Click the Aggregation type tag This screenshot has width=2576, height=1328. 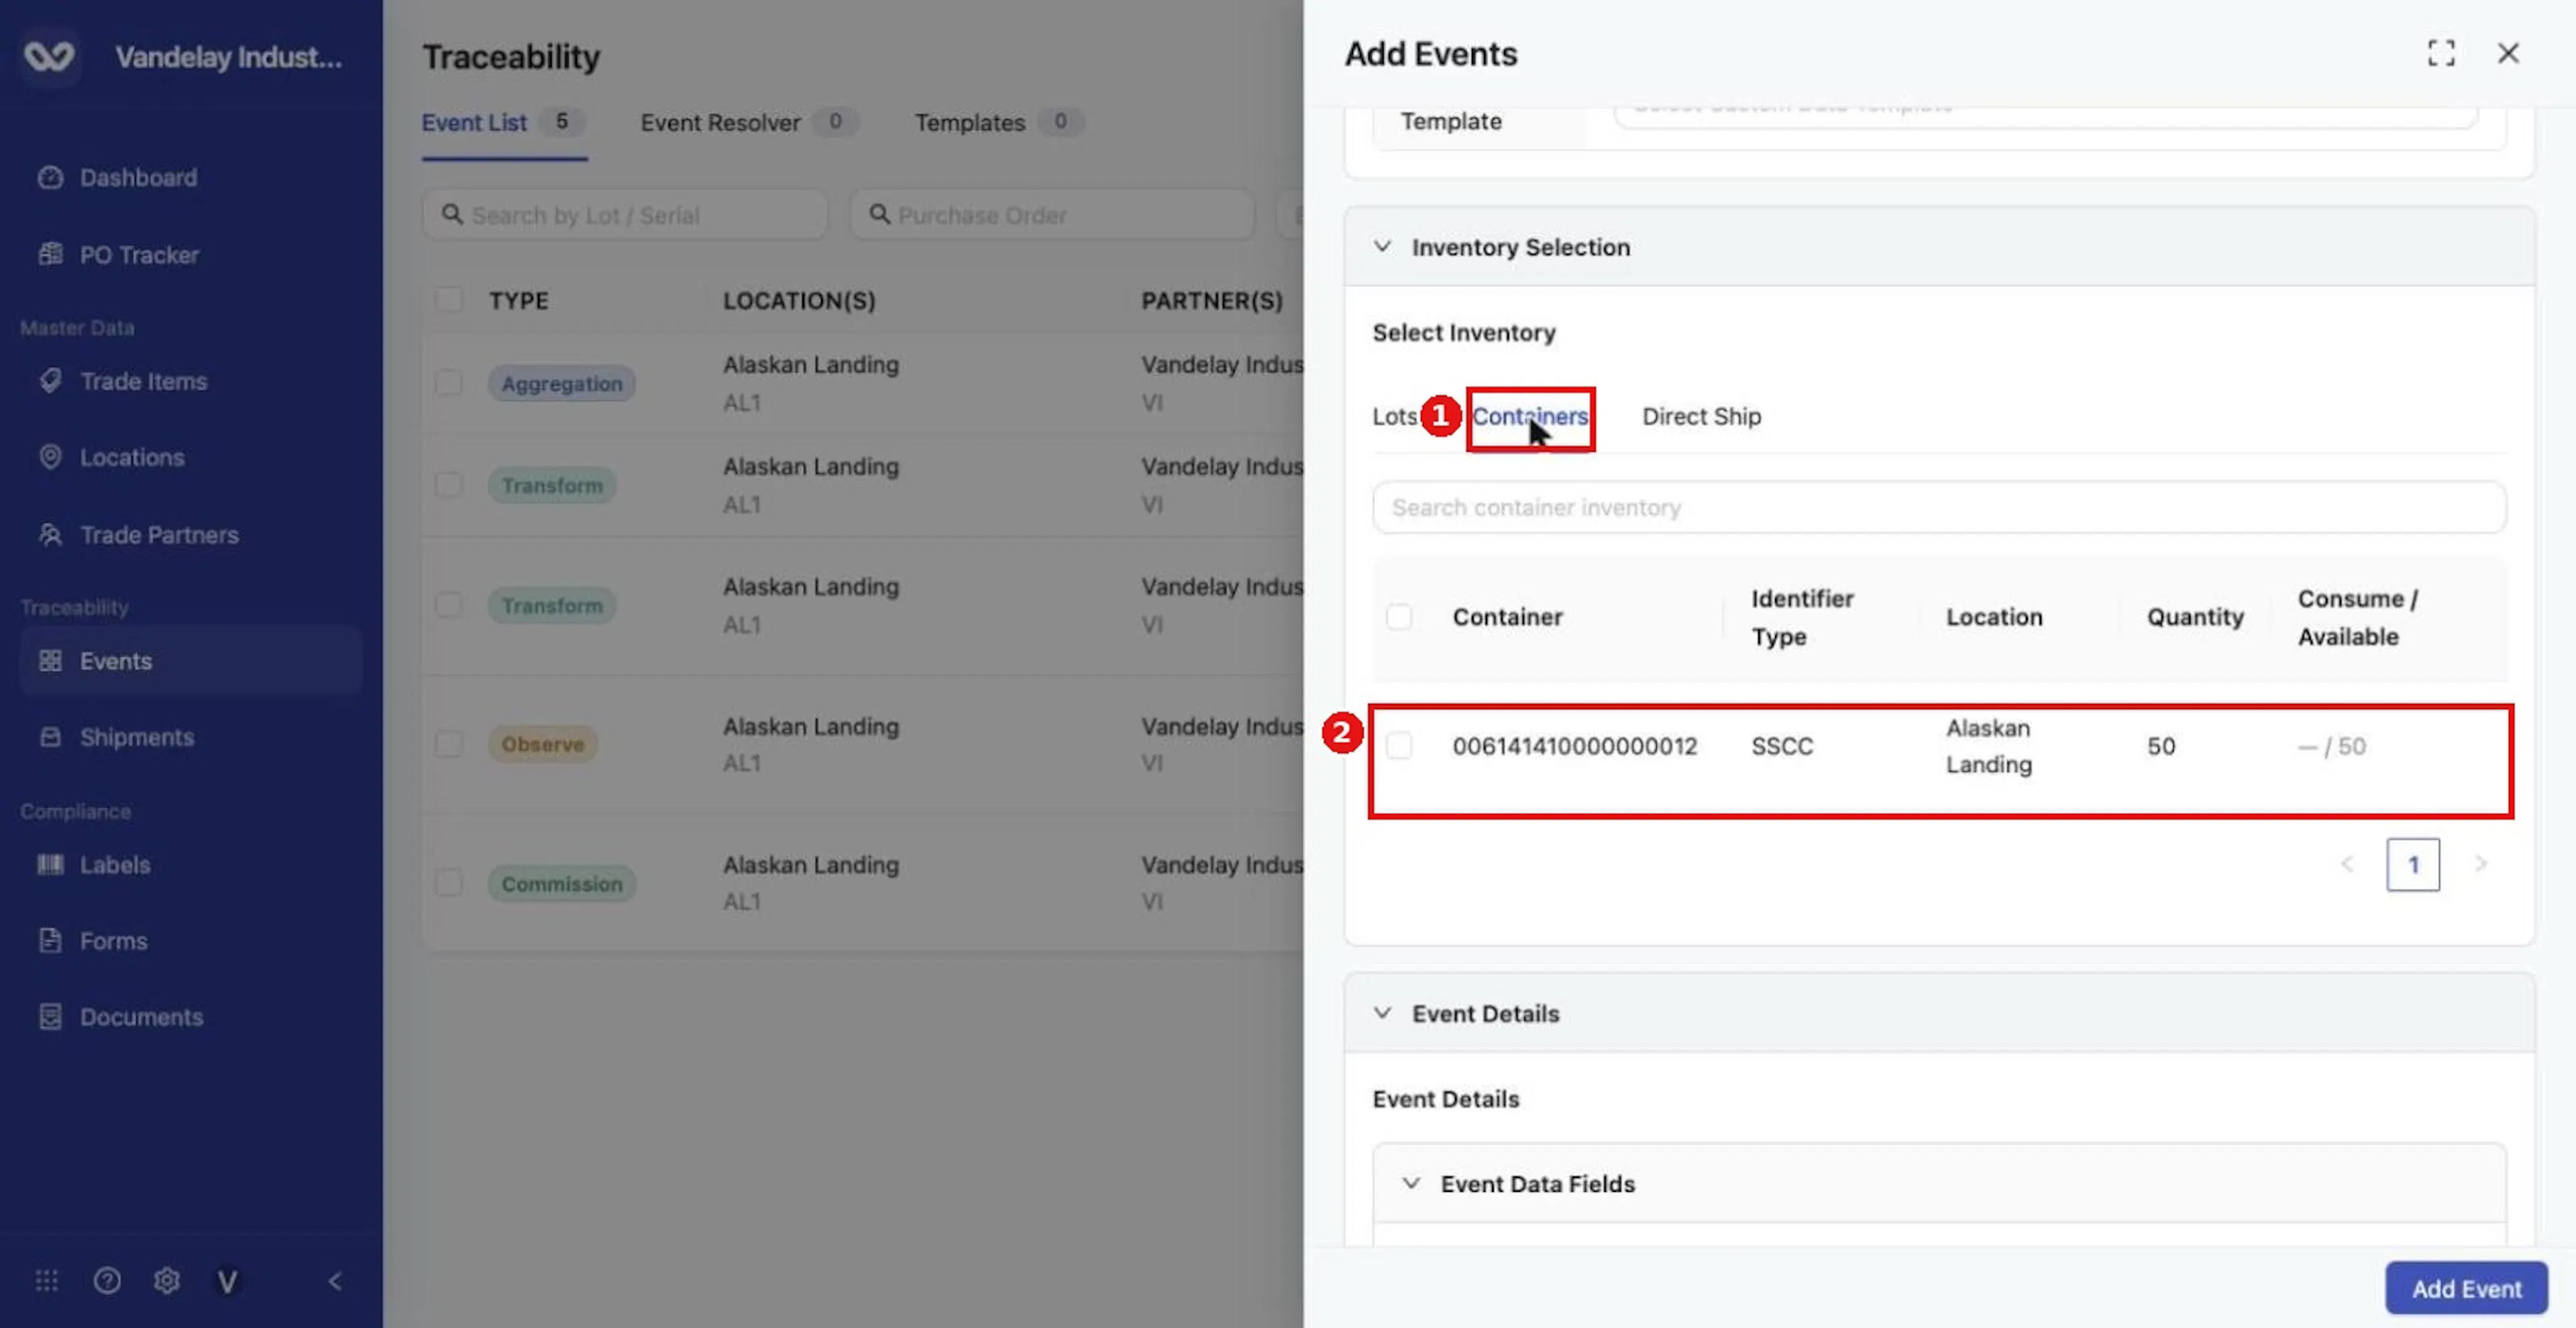pos(561,383)
